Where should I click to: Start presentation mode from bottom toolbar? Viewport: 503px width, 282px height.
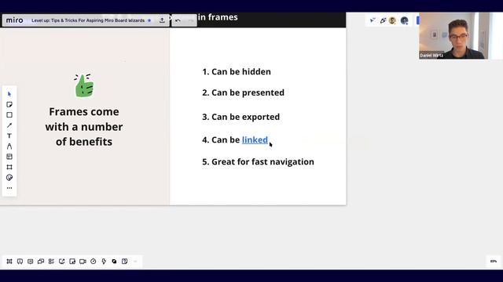click(20, 261)
